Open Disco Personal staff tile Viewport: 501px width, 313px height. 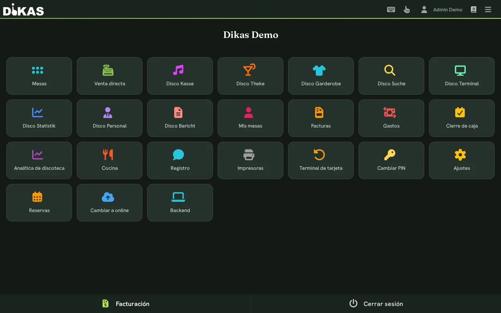(110, 118)
